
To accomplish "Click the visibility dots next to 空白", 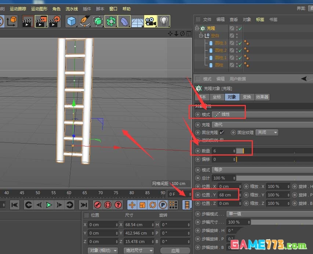I will tap(236, 35).
